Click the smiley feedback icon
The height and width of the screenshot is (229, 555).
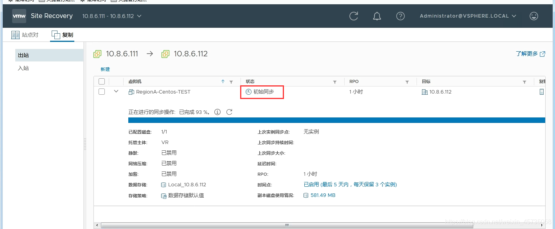pos(533,16)
